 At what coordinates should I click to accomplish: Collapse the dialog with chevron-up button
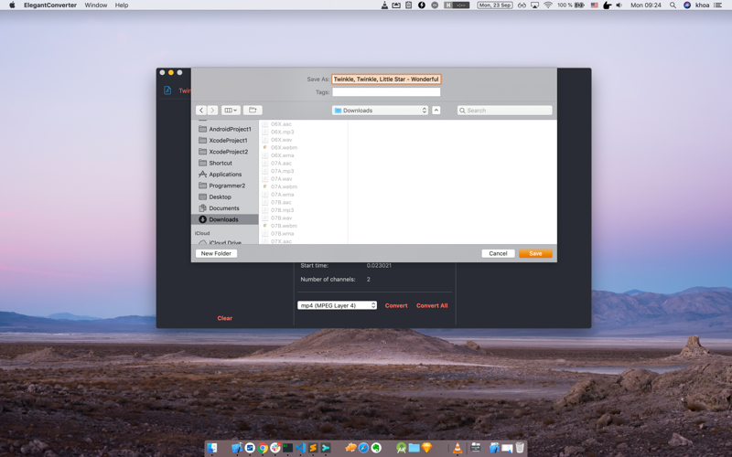coord(436,111)
